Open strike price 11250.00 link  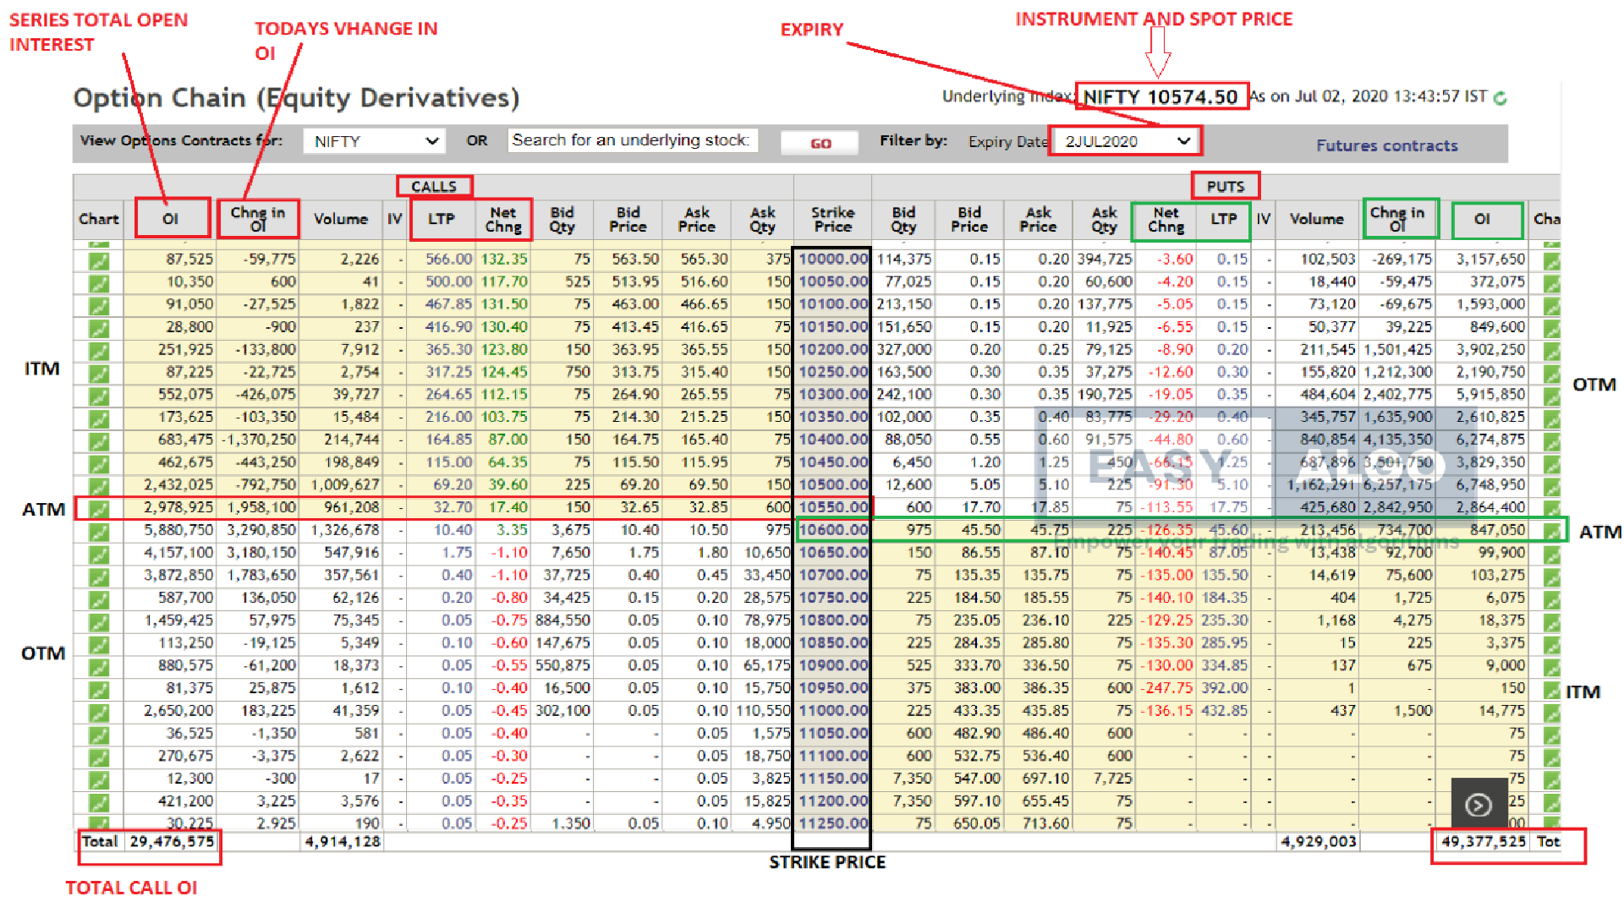click(833, 823)
